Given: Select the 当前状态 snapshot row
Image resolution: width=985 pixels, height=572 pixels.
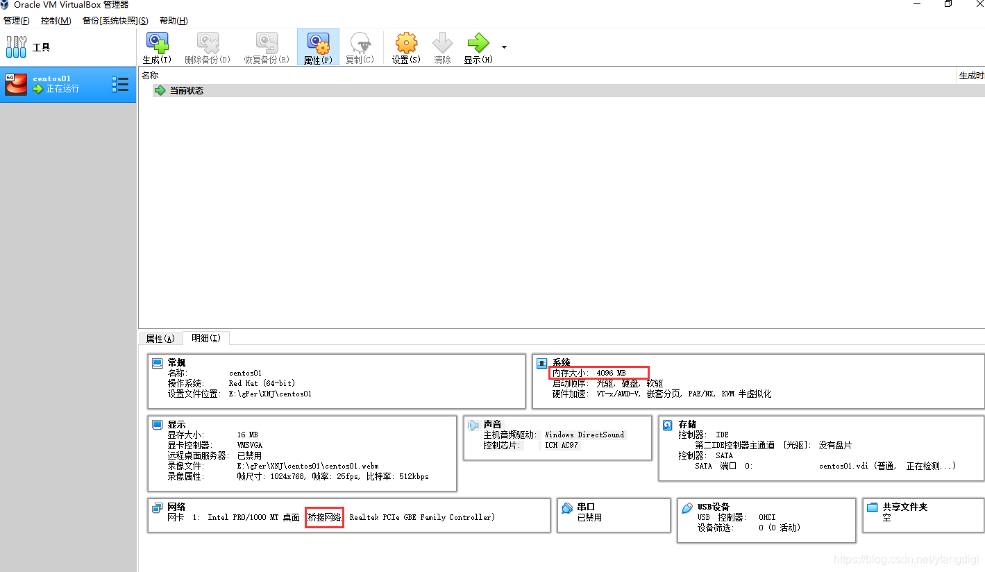Looking at the screenshot, I should 569,91.
